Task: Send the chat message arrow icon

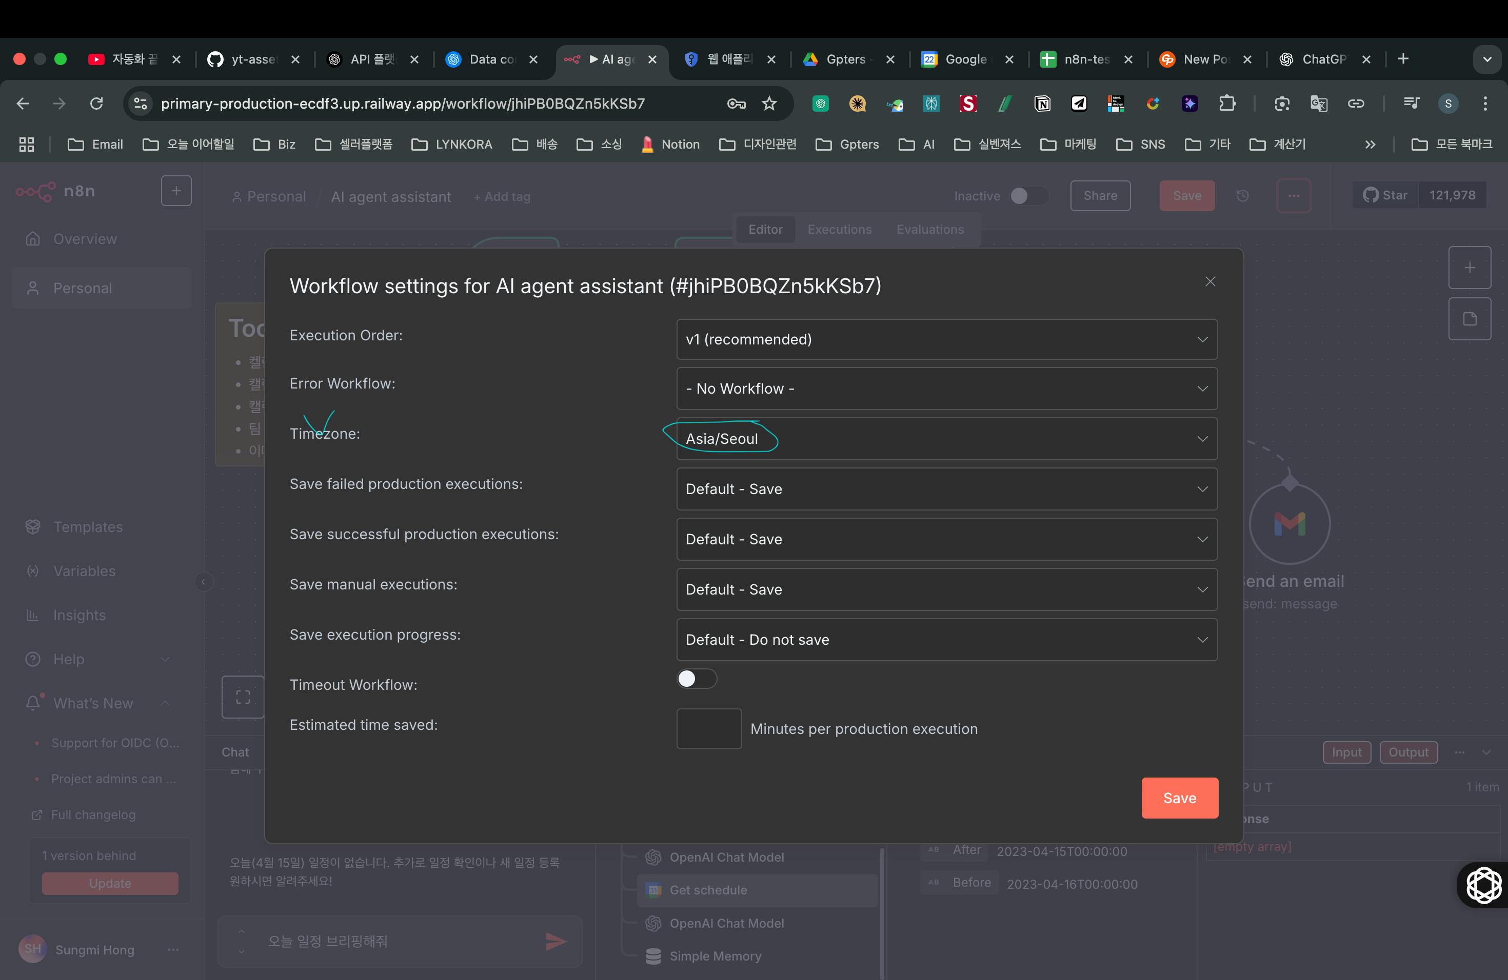Action: click(x=555, y=942)
